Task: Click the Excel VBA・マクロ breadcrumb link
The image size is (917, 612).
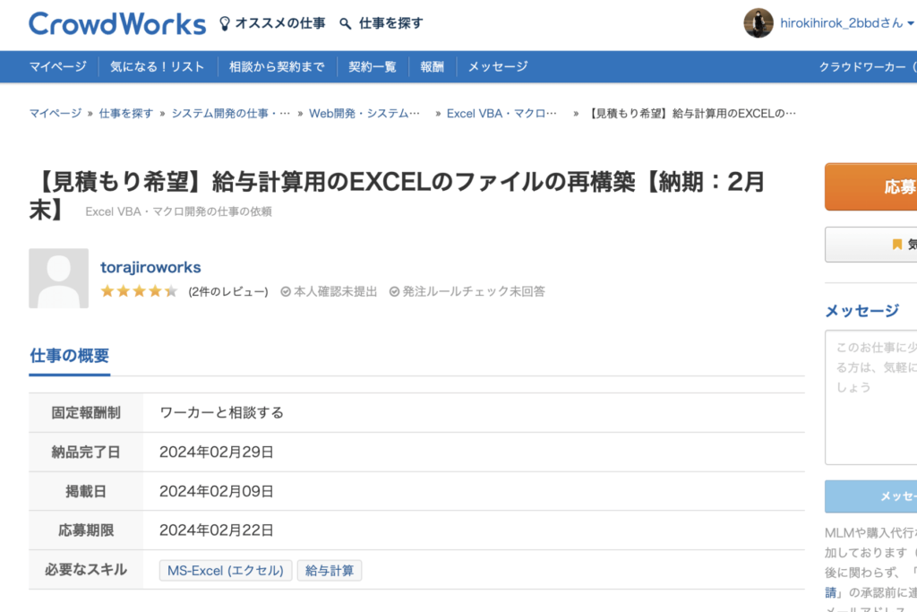Action: pyautogui.click(x=501, y=113)
